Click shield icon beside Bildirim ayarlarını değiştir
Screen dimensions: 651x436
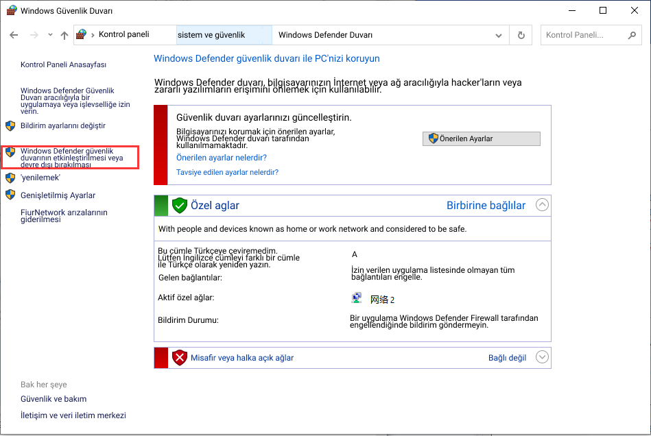(x=10, y=125)
